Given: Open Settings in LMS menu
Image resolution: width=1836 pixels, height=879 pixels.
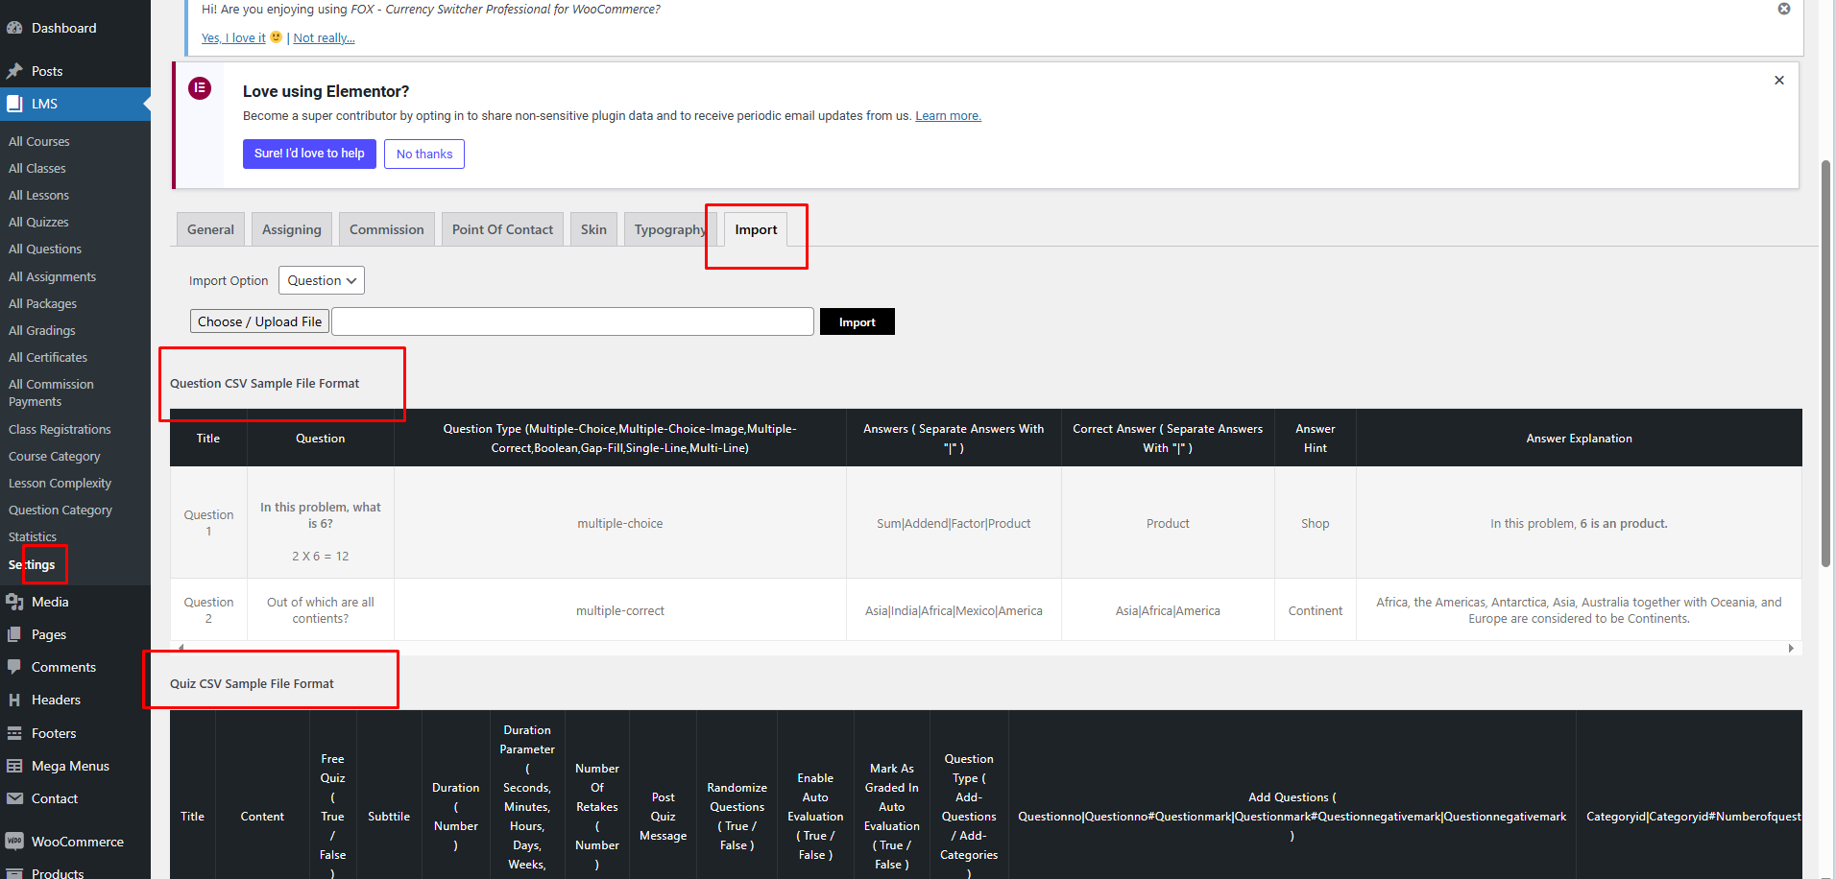Looking at the screenshot, I should click(x=32, y=564).
